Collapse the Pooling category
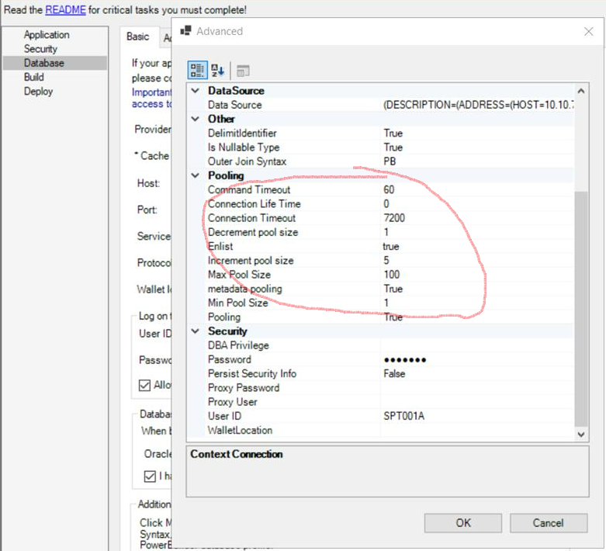This screenshot has width=606, height=551. 196,175
